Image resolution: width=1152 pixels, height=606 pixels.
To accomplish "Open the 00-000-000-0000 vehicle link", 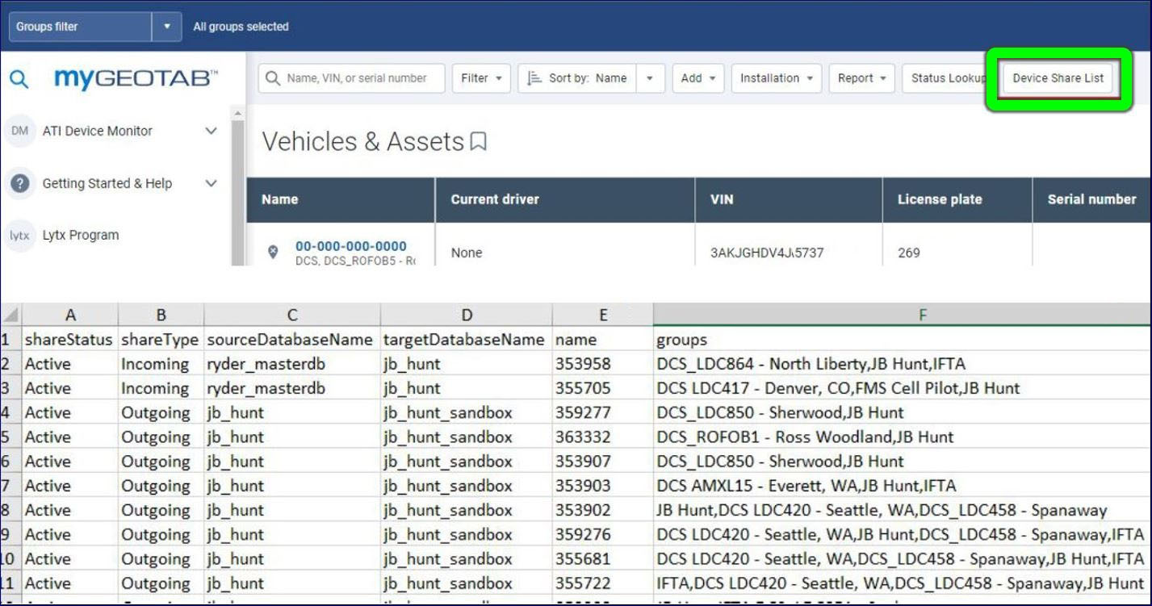I will pos(351,246).
